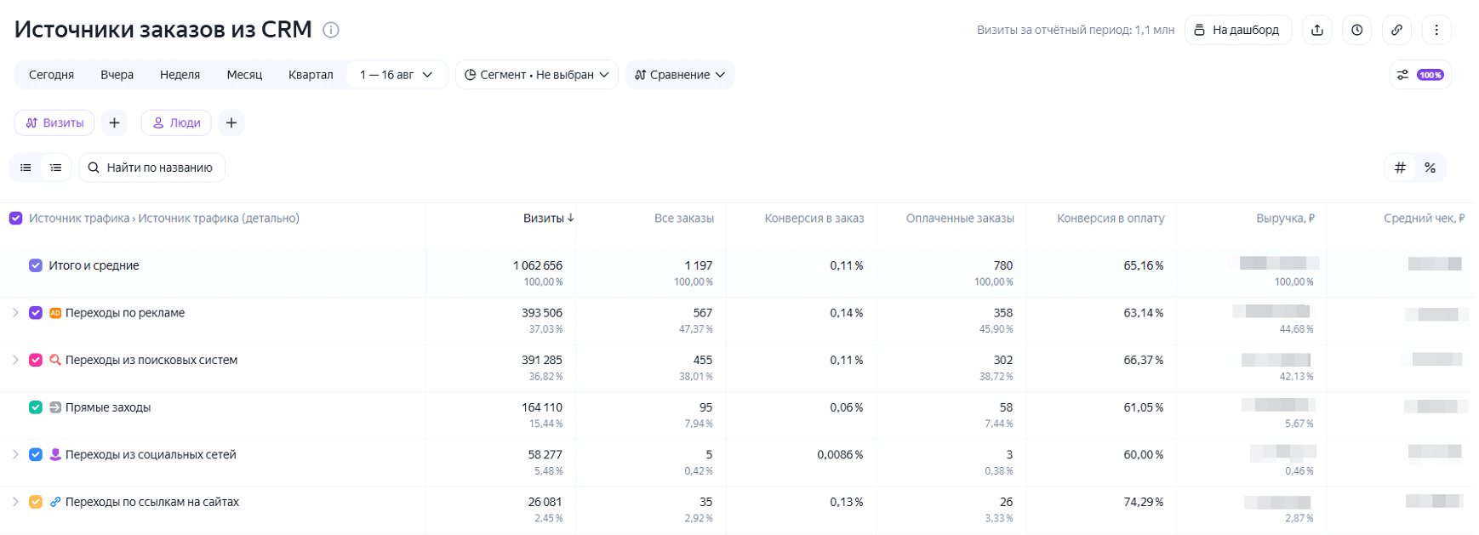Expand the Переходы из поисковых систем row
Image resolution: width=1479 pixels, height=535 pixels.
click(x=15, y=360)
